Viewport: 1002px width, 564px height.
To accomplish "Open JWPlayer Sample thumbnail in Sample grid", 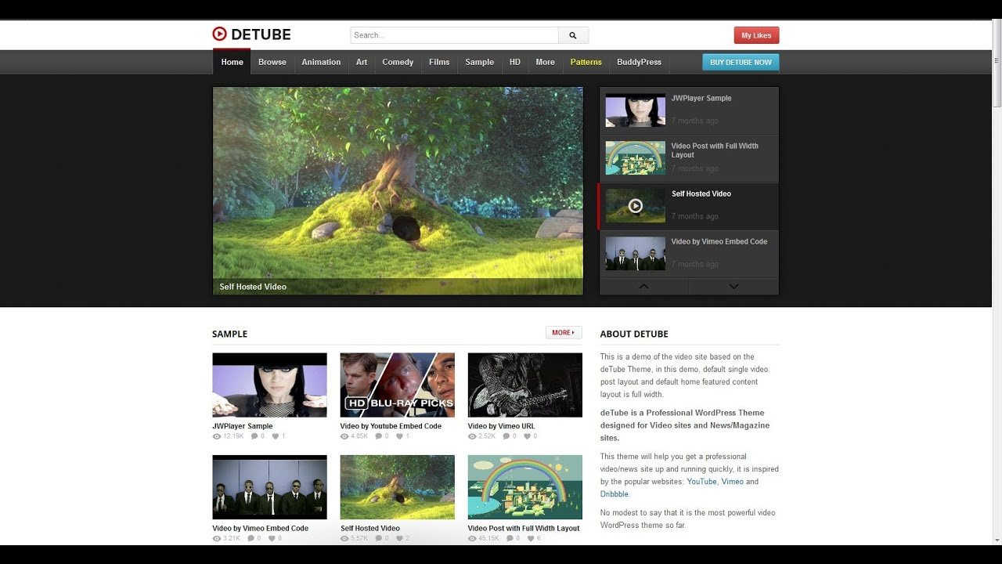I will (x=269, y=385).
